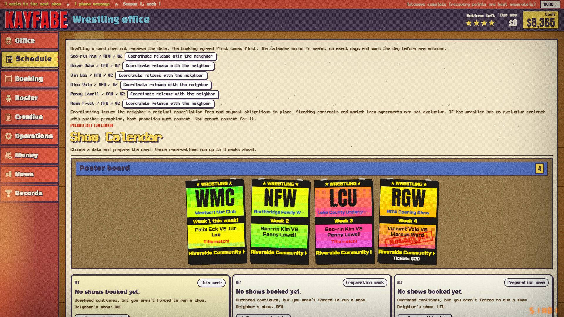
Task: Open the Records section
Action: click(x=29, y=193)
